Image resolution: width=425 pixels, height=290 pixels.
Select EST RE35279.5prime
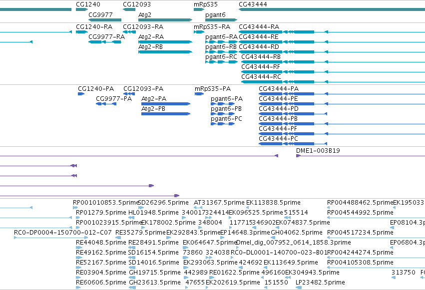tap(140, 233)
